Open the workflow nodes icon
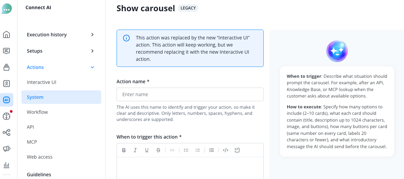The width and height of the screenshot is (404, 179). tap(6, 133)
